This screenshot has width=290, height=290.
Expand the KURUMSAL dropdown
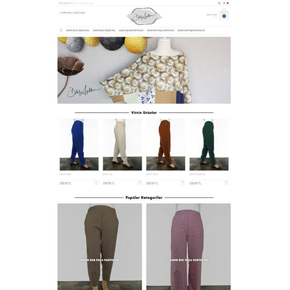tap(66, 13)
